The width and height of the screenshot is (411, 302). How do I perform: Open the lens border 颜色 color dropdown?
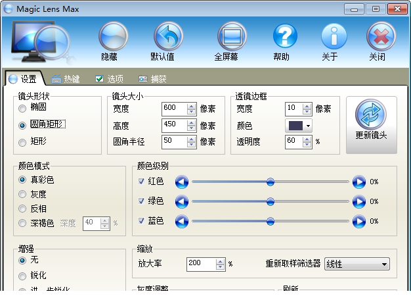click(299, 126)
